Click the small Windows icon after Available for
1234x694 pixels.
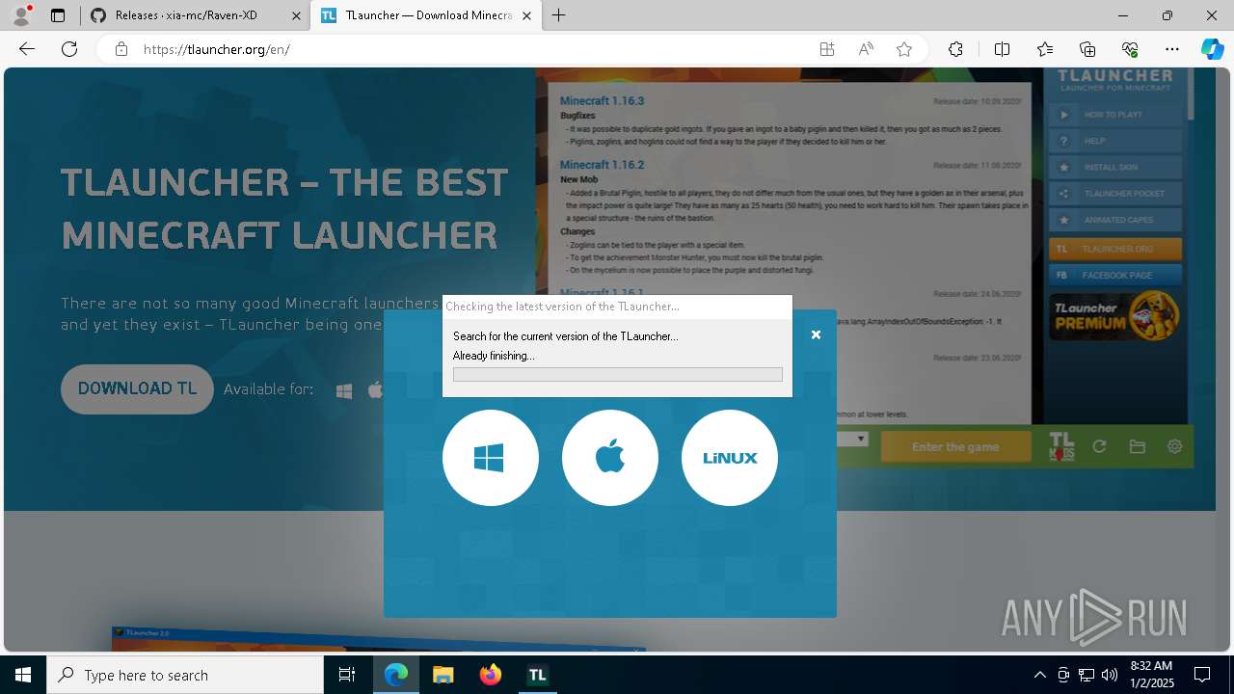coord(344,390)
